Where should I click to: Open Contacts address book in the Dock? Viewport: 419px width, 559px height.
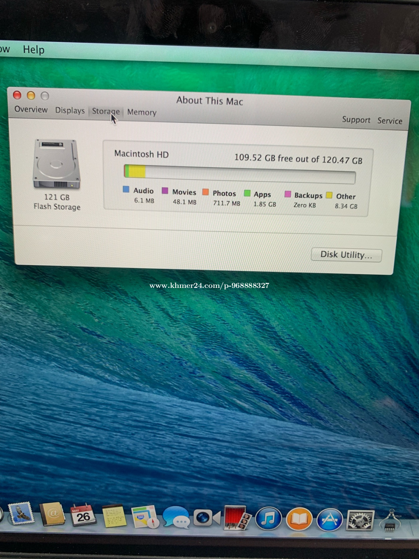tap(52, 514)
